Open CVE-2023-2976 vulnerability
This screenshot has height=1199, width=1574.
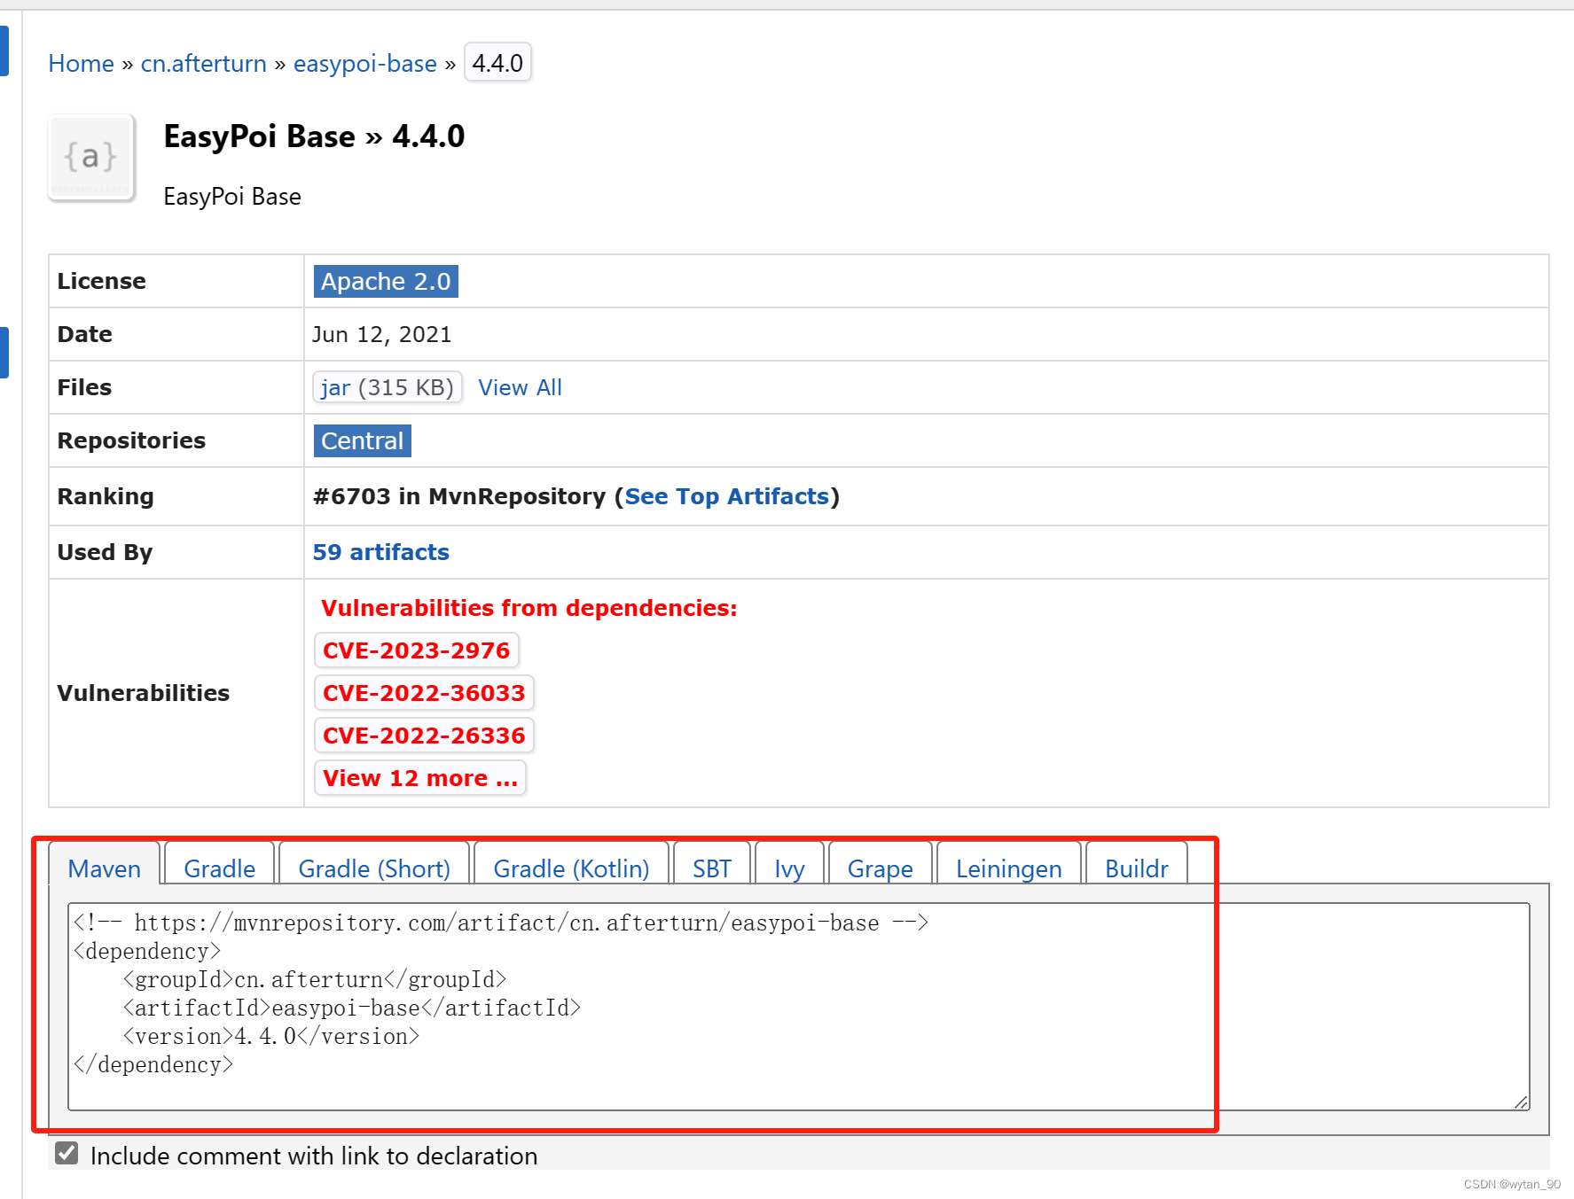(417, 650)
